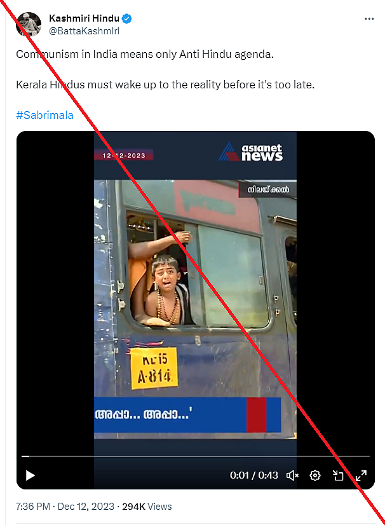Click the tweet text about Communism

145,54
